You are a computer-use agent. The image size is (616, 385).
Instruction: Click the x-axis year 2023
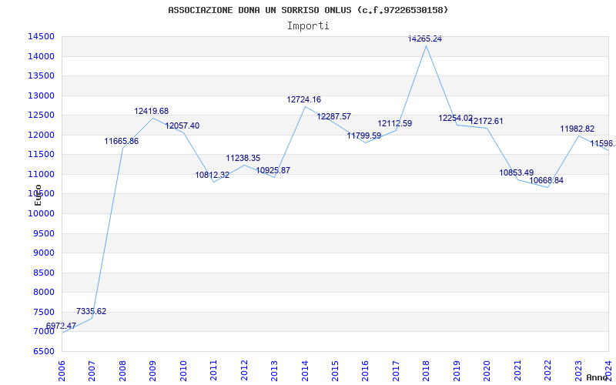point(579,371)
